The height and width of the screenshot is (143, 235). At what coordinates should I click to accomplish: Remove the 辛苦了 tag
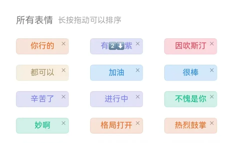coord(64,97)
